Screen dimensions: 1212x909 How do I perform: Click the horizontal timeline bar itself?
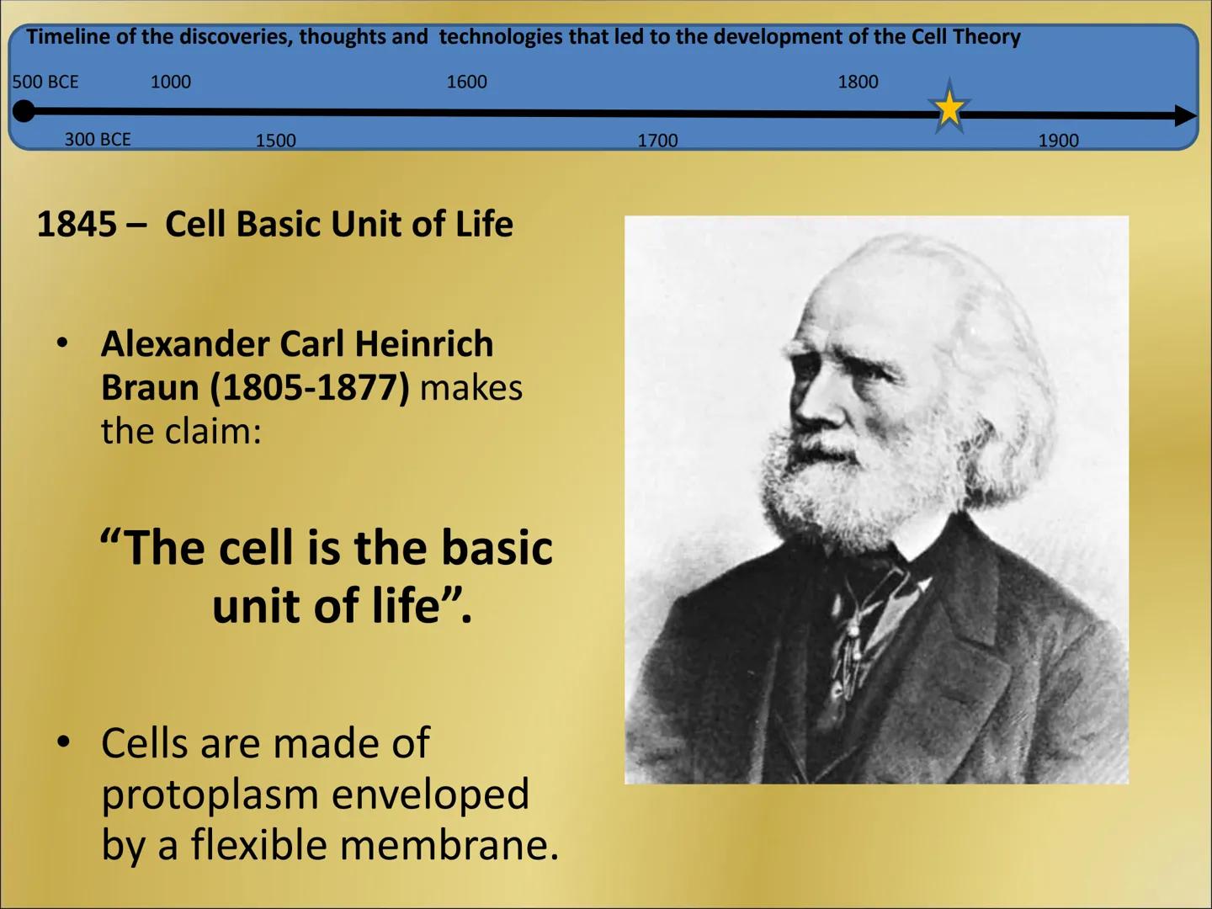pyautogui.click(x=505, y=112)
